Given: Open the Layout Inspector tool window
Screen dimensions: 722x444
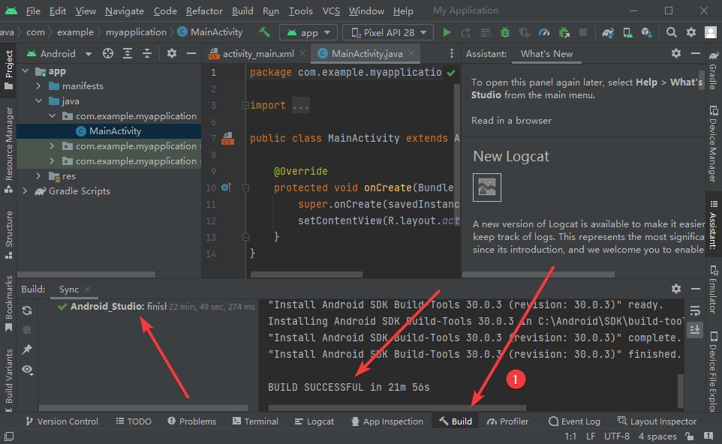Looking at the screenshot, I should pos(657,421).
